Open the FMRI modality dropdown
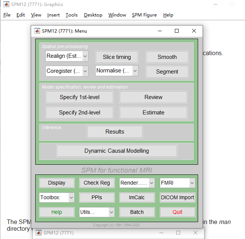 pos(177,183)
